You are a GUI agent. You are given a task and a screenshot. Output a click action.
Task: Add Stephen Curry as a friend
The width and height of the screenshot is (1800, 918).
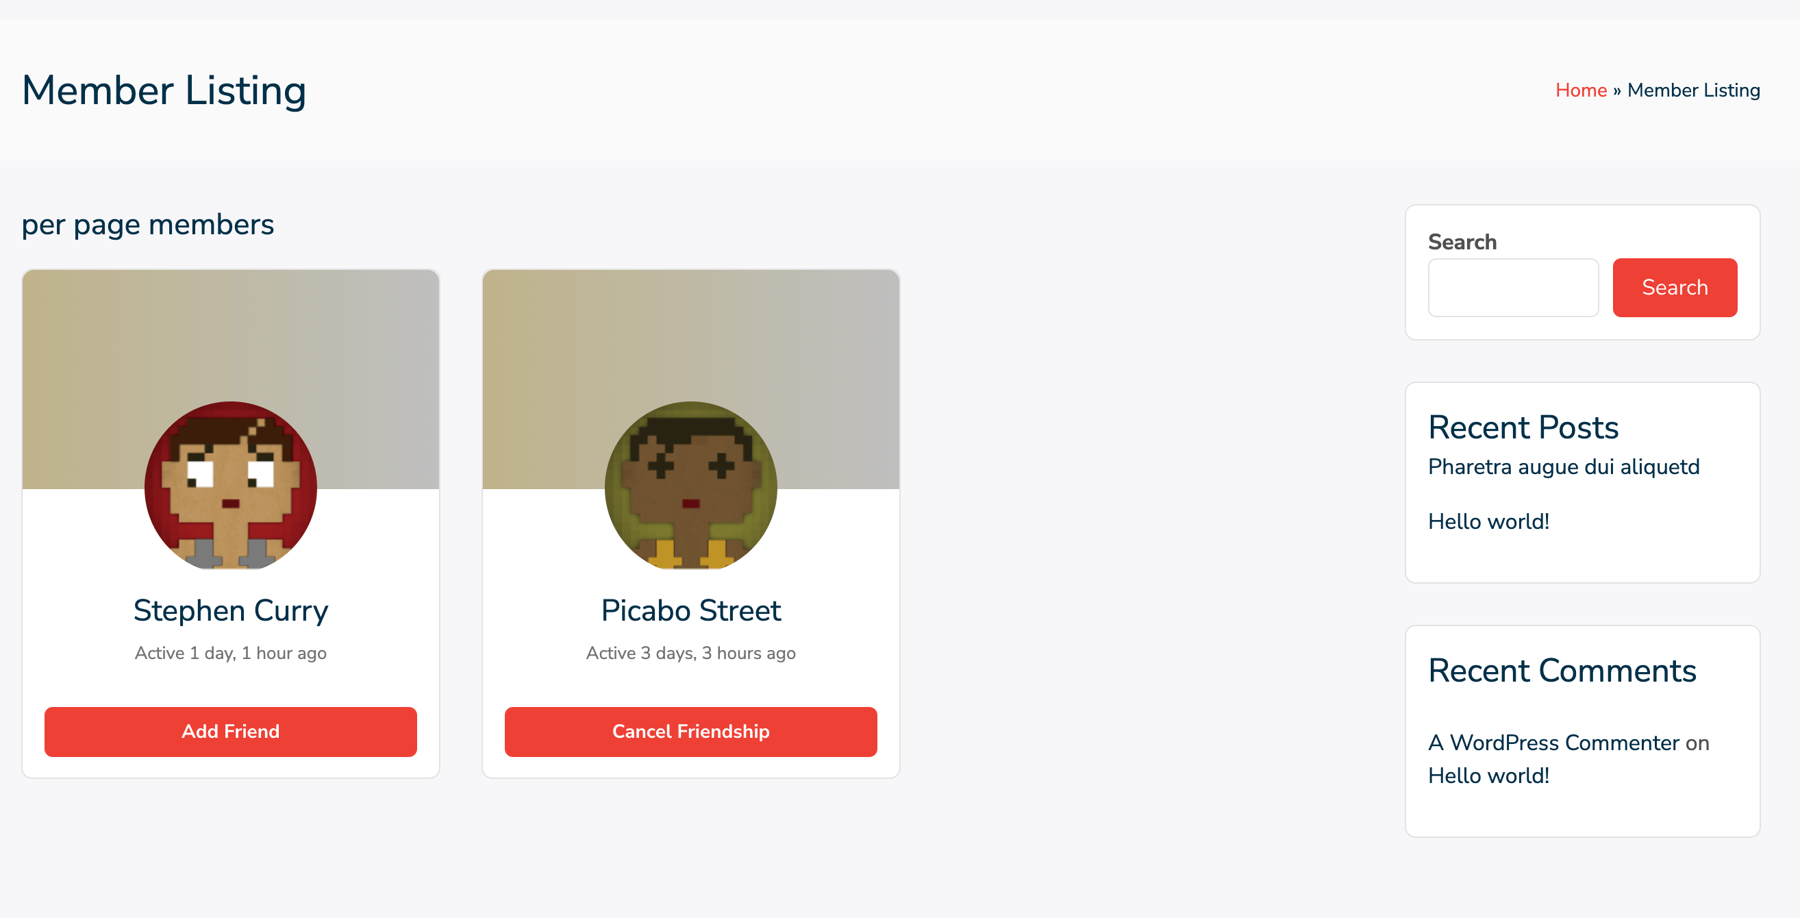pos(231,732)
